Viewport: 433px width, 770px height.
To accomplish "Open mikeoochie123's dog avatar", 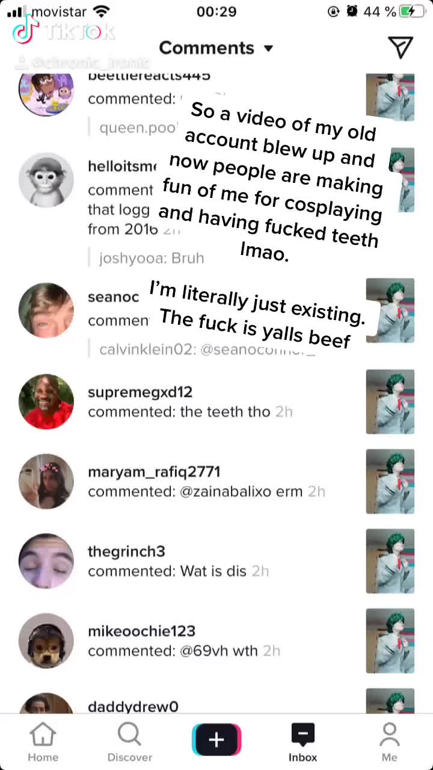I will (46, 641).
